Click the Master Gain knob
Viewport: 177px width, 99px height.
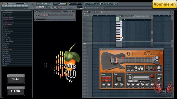click(136, 68)
